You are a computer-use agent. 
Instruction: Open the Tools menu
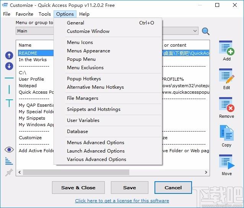pos(45,14)
